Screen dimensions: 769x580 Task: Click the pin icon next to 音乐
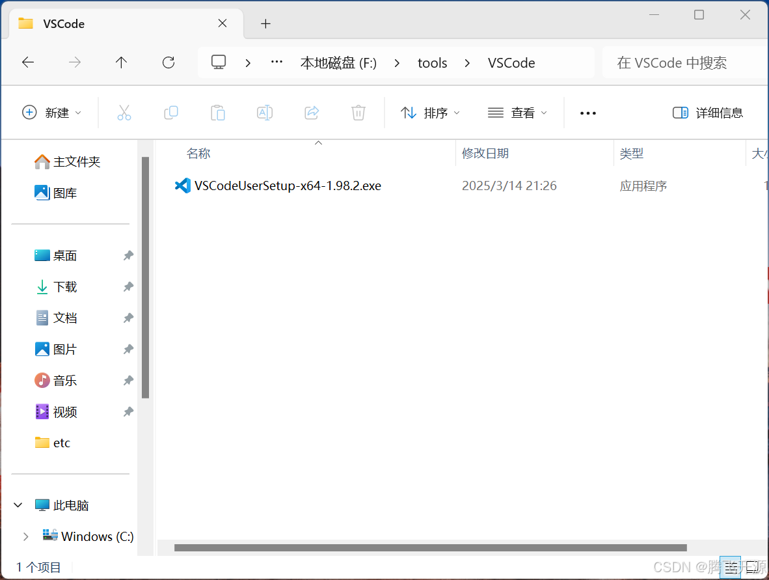128,381
